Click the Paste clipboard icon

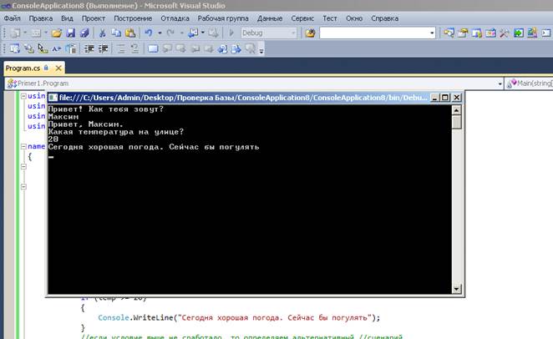click(130, 33)
